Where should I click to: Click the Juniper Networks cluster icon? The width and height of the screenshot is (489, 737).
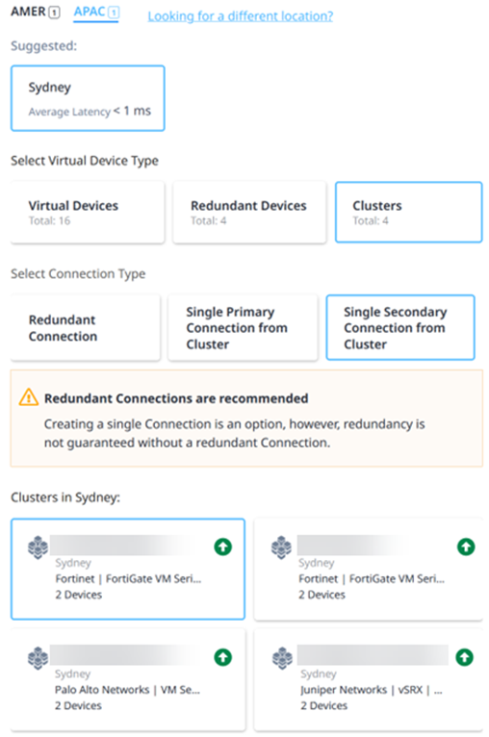(282, 658)
